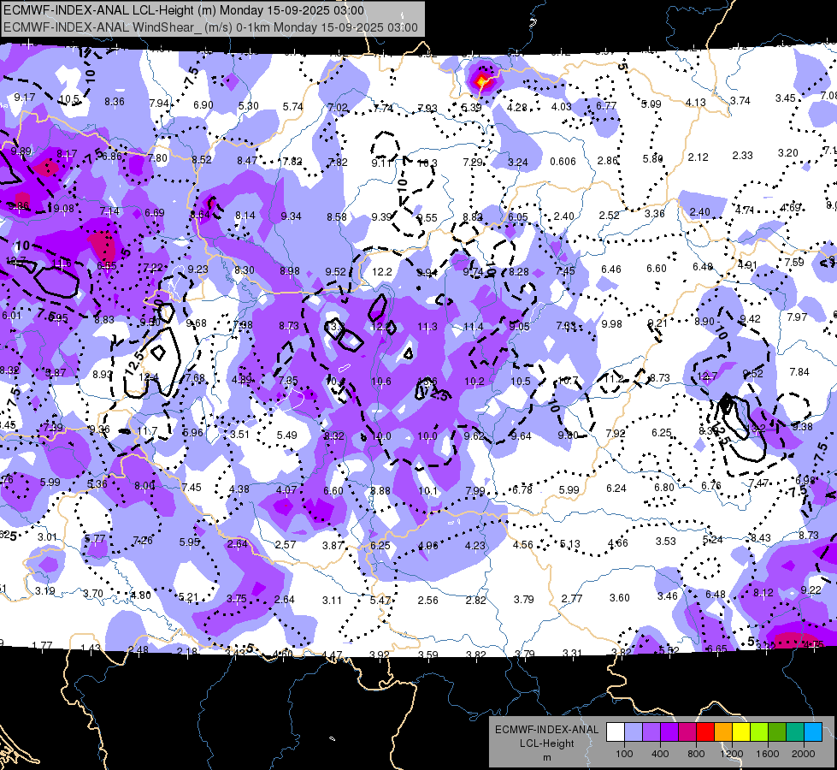Screen dimensions: 837x770
Task: Click the wind shear value '5.13'
Action: (x=569, y=544)
